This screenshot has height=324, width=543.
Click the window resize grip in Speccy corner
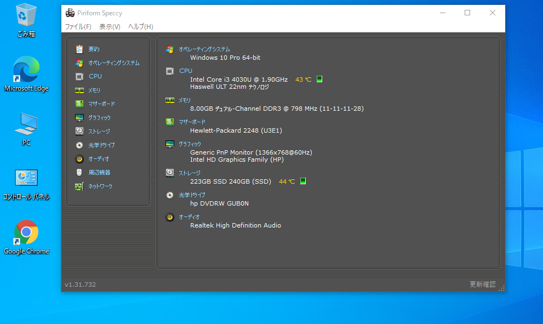click(x=501, y=288)
